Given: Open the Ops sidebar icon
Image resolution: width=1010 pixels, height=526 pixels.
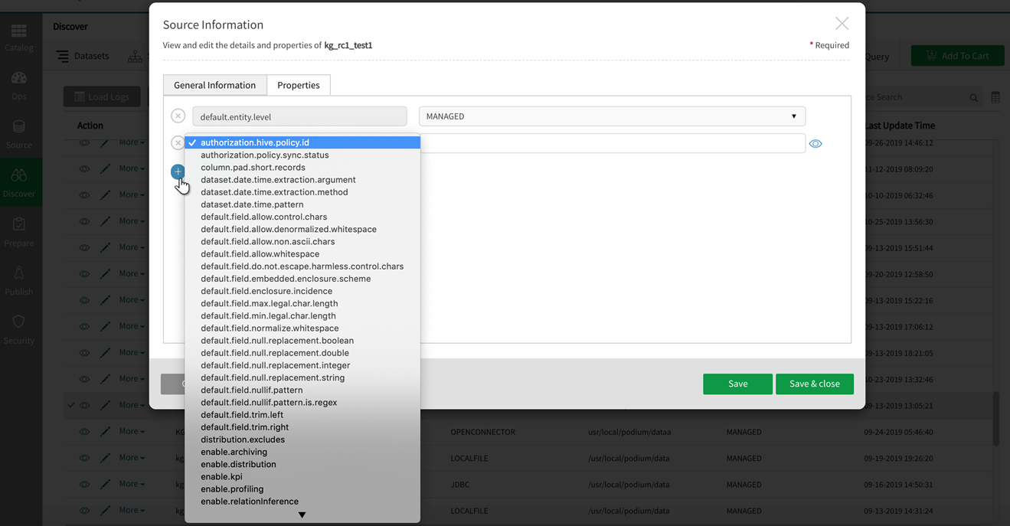Looking at the screenshot, I should tap(19, 85).
